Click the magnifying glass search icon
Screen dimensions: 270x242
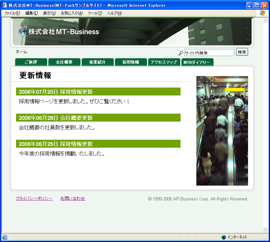[181, 53]
